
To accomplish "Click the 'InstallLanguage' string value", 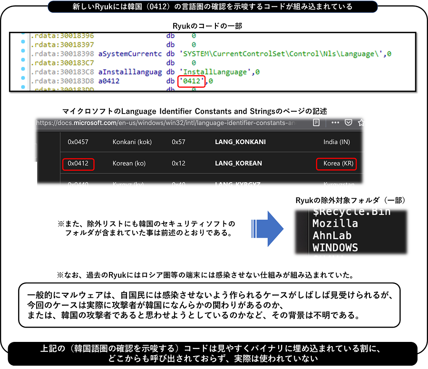I will click(x=215, y=72).
